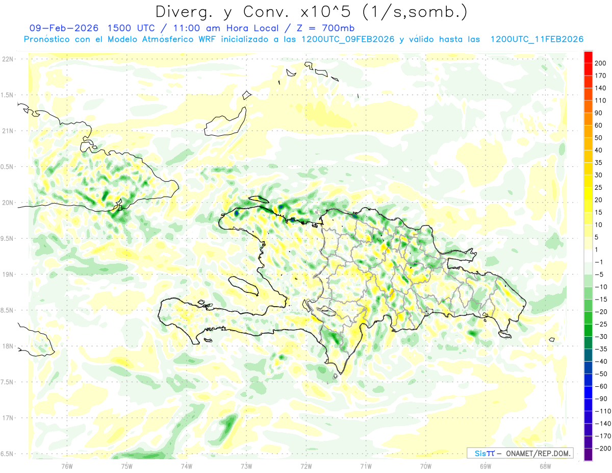Click the "19N" latitude label
612x473 pixels.
coord(7,274)
